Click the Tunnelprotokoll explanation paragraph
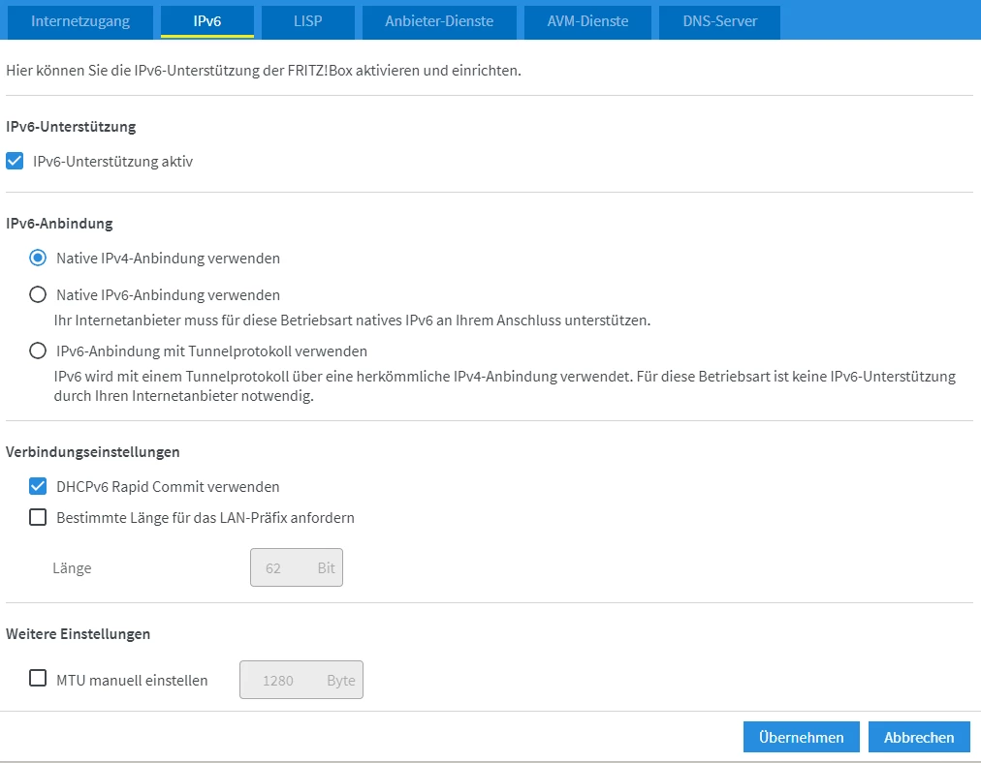The width and height of the screenshot is (981, 763). (505, 386)
